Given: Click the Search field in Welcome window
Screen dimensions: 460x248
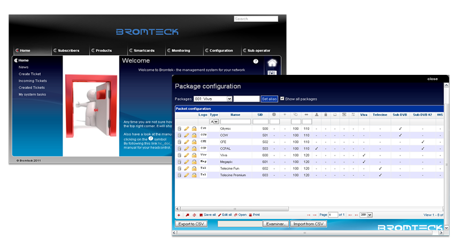Looking at the screenshot, I should [256, 19].
